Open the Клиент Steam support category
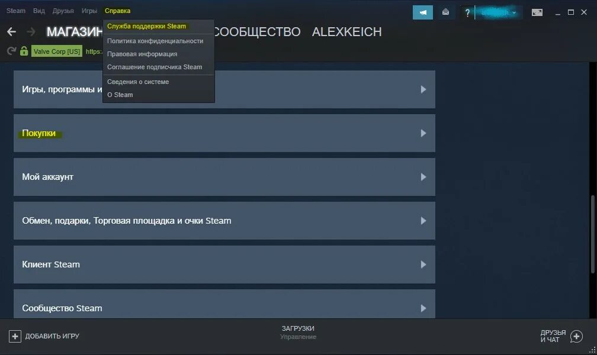597x355 pixels. coord(224,264)
